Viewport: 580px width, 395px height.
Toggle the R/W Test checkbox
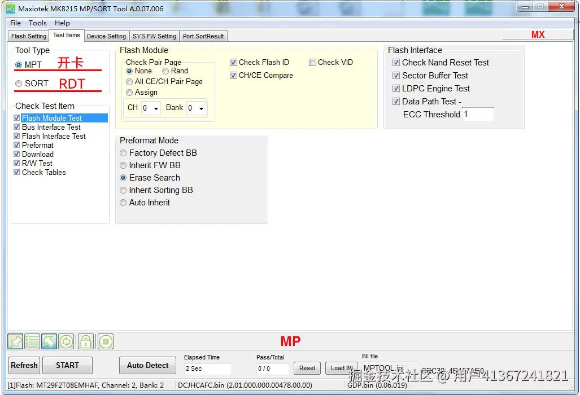pyautogui.click(x=16, y=163)
